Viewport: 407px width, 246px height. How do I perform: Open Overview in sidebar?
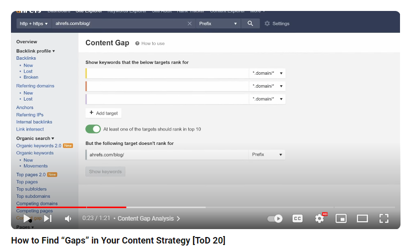[x=27, y=42]
